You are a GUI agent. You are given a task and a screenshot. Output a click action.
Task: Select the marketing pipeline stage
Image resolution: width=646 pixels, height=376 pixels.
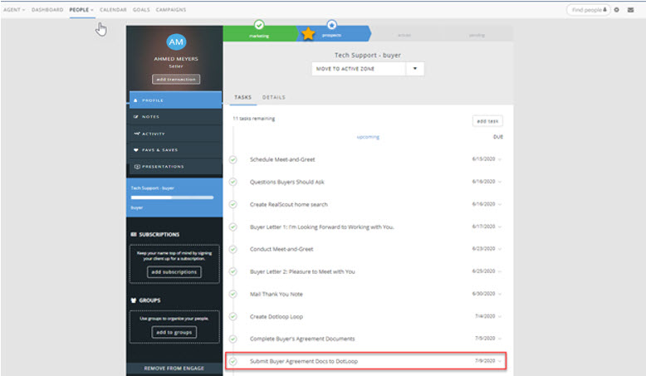coord(259,33)
